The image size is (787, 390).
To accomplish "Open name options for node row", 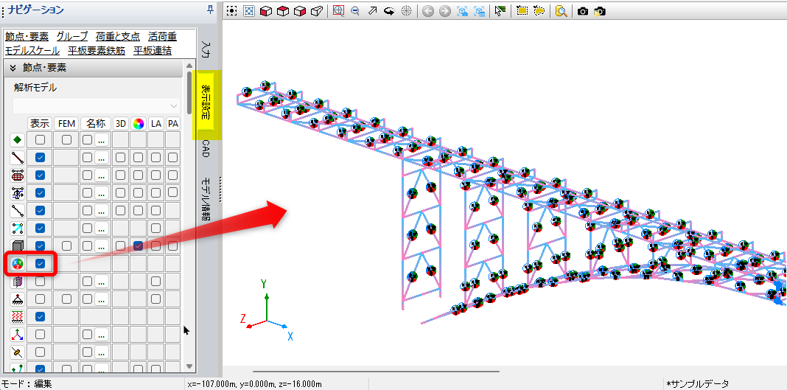I will click(102, 139).
